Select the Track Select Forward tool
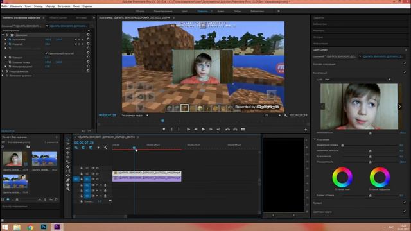The height and width of the screenshot is (231, 411). click(x=68, y=144)
